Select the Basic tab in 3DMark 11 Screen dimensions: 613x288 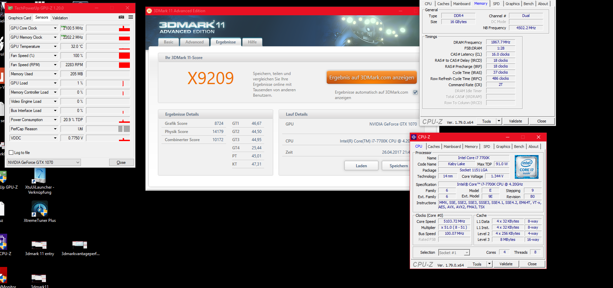(x=169, y=42)
